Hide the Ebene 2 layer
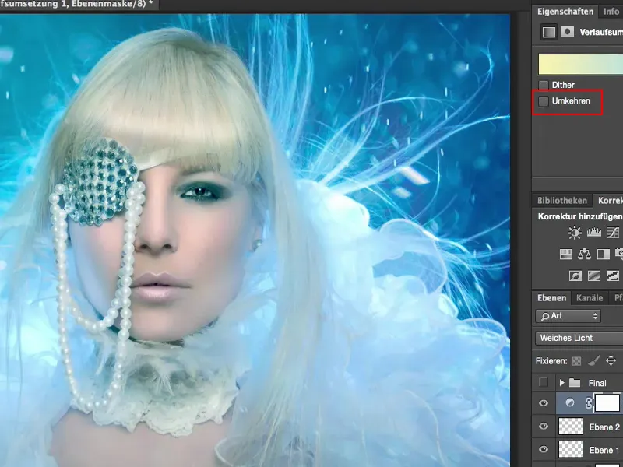The width and height of the screenshot is (623, 467). 543,427
